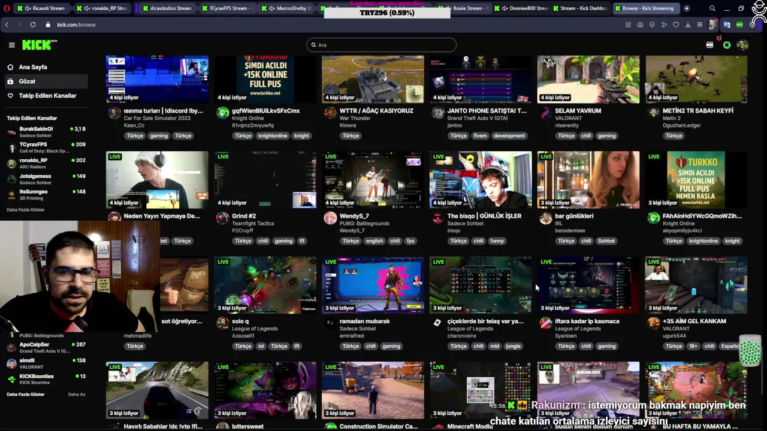The height and width of the screenshot is (431, 767).
Task: Expand the upper Daha Fazla Göster list
Action: [26, 210]
